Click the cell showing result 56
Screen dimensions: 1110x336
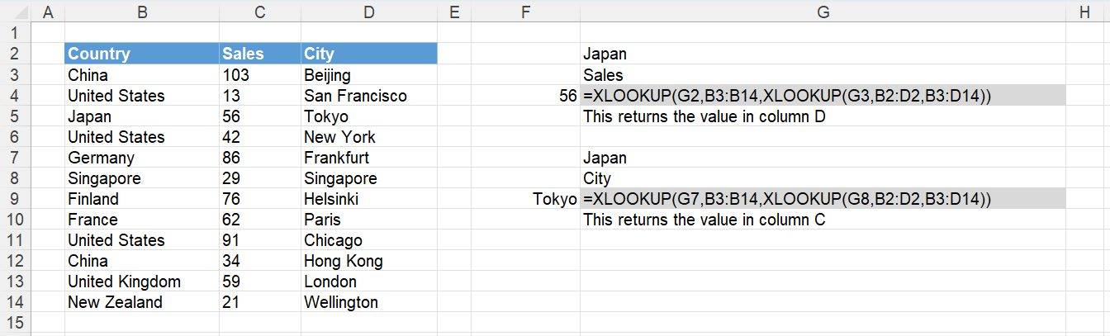click(x=525, y=96)
